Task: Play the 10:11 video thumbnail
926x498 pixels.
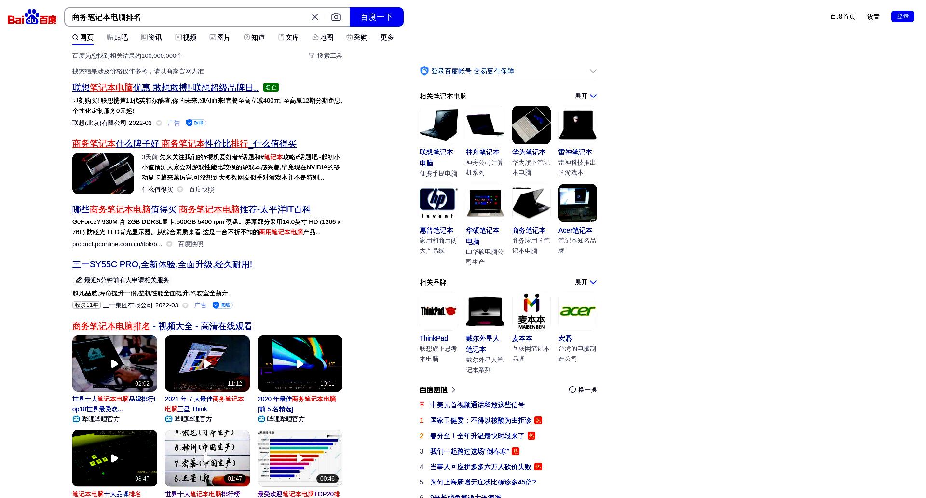Action: coord(300,363)
